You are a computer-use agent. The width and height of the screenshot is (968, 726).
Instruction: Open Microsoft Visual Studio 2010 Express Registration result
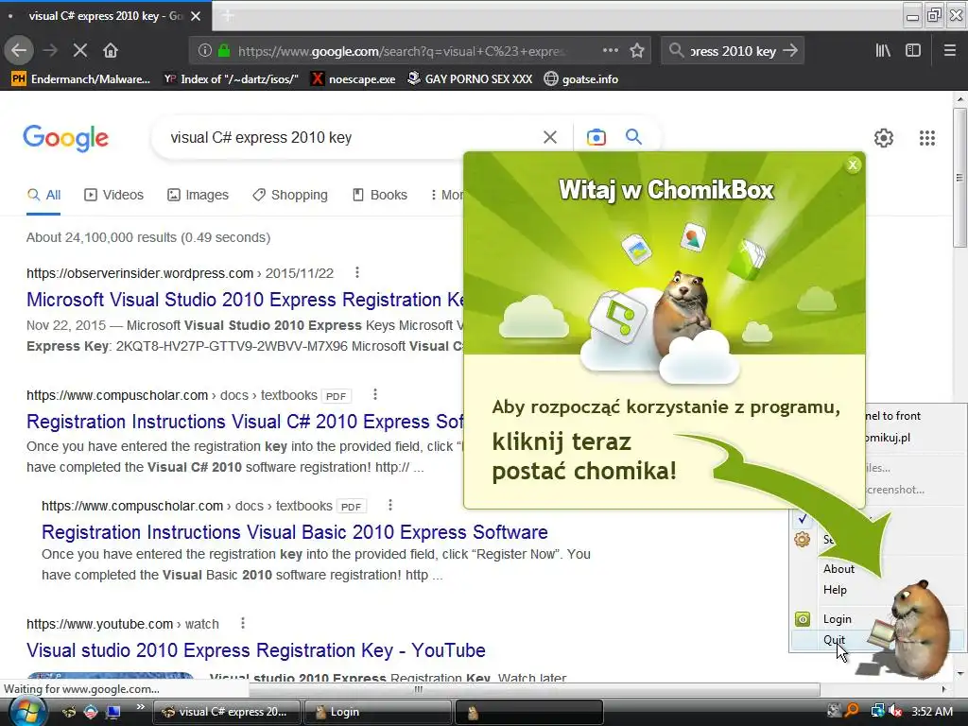pyautogui.click(x=245, y=300)
